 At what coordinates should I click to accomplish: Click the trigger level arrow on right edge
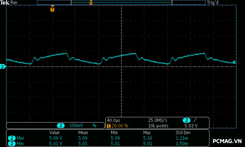234,62
